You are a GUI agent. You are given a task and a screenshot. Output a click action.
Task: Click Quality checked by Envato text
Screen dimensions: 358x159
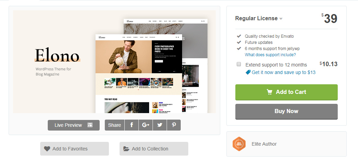pos(269,36)
